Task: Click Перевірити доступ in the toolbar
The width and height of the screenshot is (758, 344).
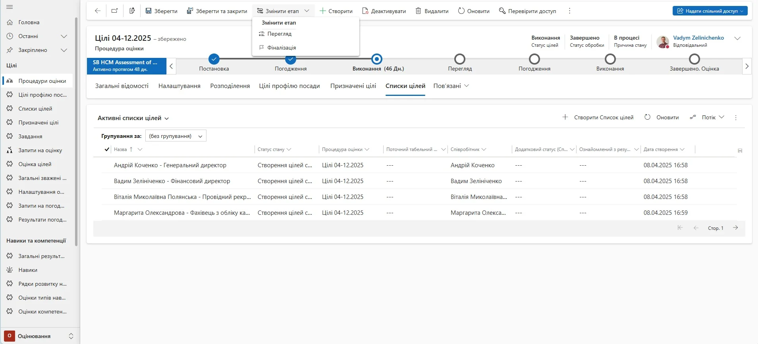Action: pos(527,11)
